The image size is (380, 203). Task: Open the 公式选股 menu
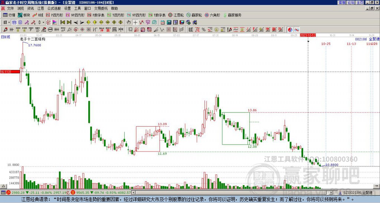(54, 9)
